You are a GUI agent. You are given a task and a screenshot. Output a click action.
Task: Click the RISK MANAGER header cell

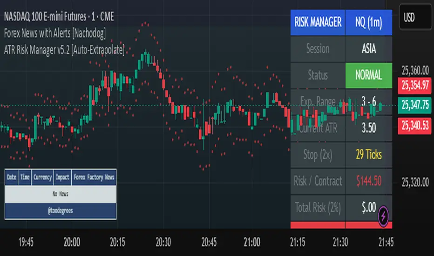318,22
